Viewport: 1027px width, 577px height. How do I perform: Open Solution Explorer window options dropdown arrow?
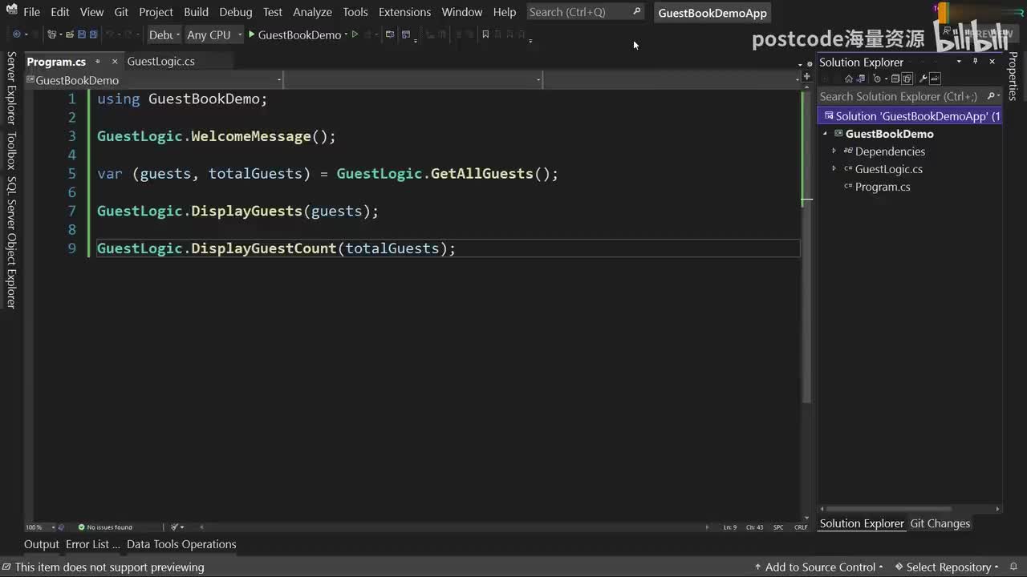(x=959, y=61)
